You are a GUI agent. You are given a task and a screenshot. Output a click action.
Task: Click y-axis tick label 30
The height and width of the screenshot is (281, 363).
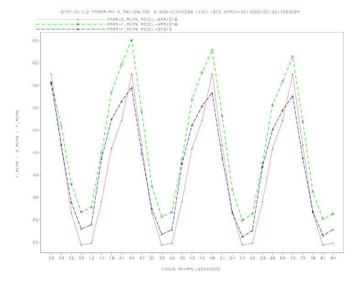[35, 197]
